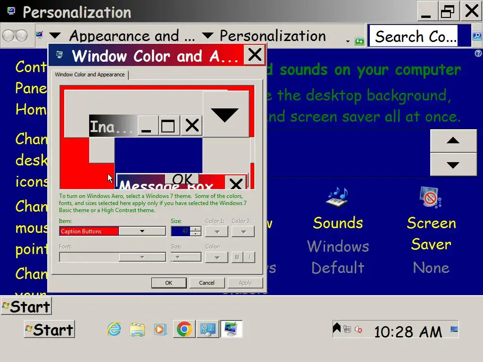
Task: Switch to the Control Panel taskbar icon
Action: pyautogui.click(x=208, y=329)
